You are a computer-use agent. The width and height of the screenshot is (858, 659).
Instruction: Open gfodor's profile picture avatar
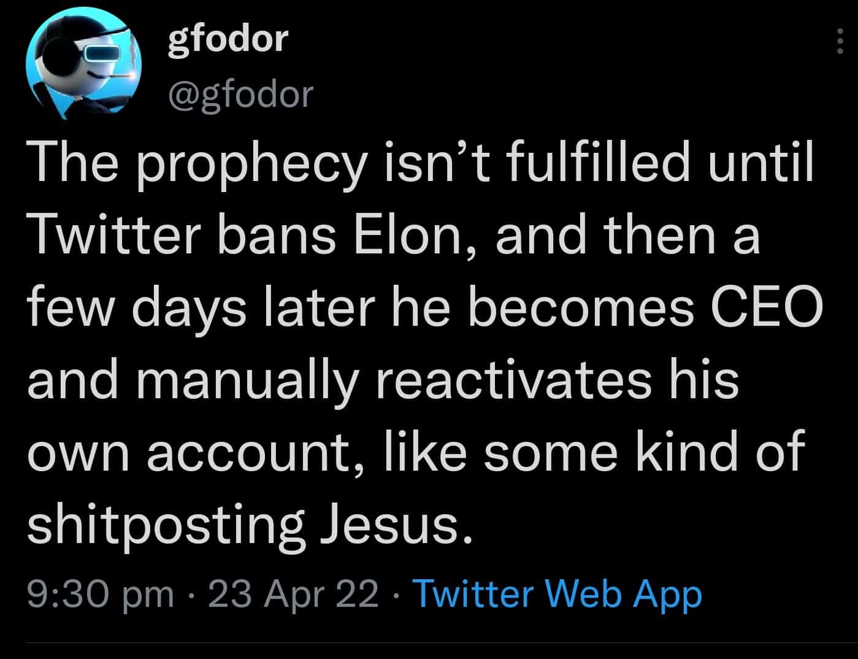pos(84,63)
